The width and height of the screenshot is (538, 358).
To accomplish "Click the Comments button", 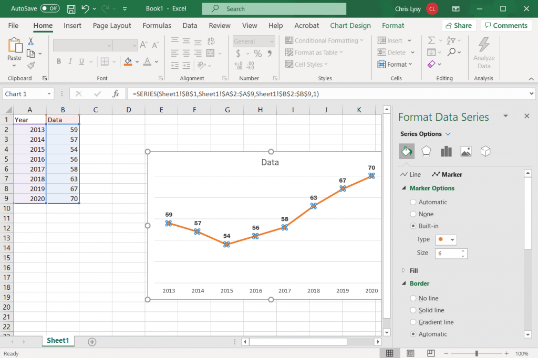I will click(505, 25).
